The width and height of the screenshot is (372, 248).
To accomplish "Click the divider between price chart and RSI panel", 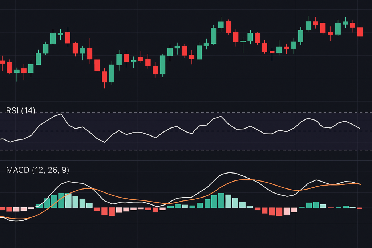I will 186,101.
